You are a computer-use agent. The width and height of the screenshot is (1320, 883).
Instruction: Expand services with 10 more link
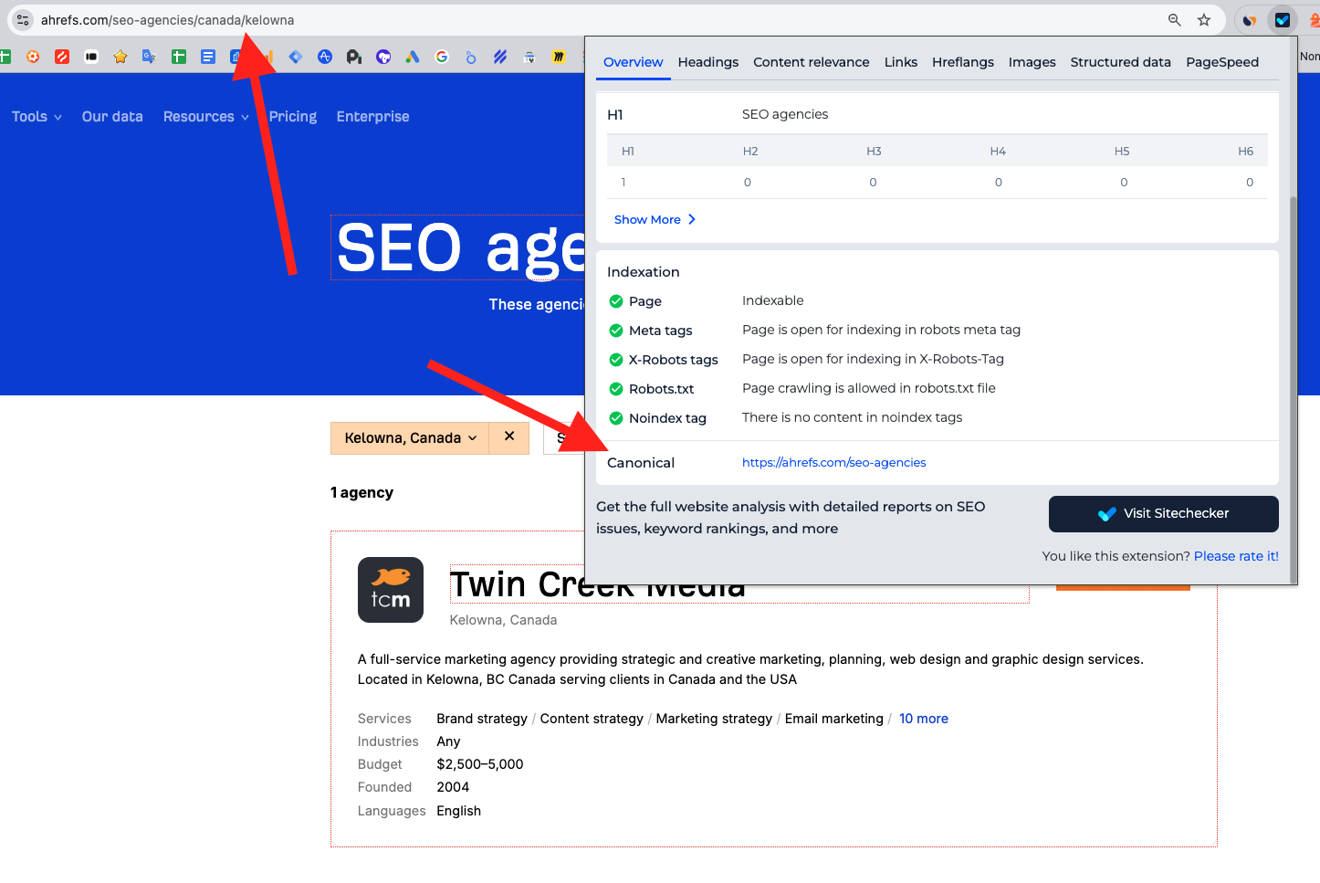coord(924,719)
